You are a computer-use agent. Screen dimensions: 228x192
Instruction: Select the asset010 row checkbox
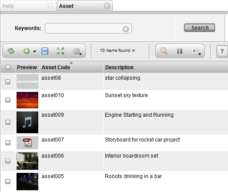pyautogui.click(x=8, y=100)
